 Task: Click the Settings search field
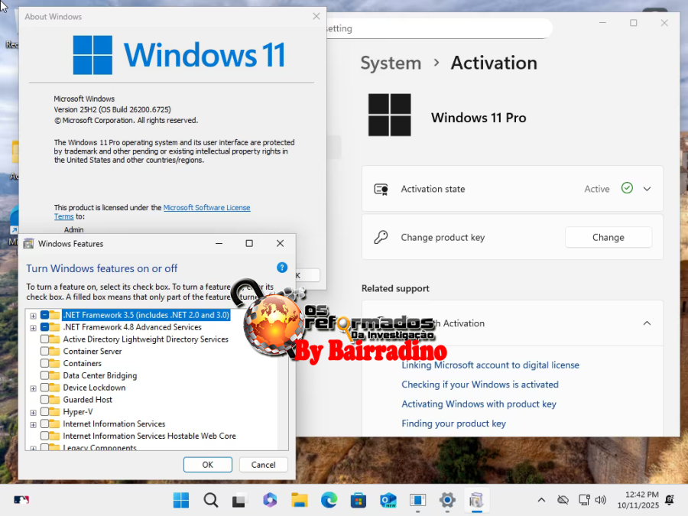point(436,28)
